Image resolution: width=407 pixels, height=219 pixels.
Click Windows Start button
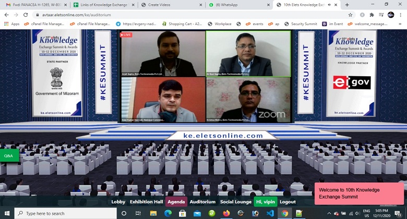[7, 213]
